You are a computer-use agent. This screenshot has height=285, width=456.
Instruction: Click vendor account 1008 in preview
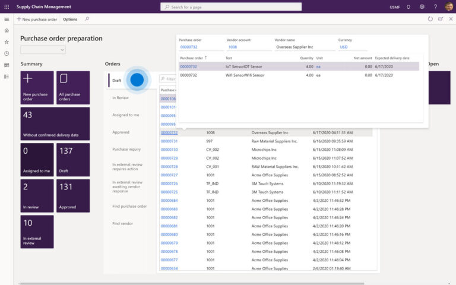tap(232, 47)
